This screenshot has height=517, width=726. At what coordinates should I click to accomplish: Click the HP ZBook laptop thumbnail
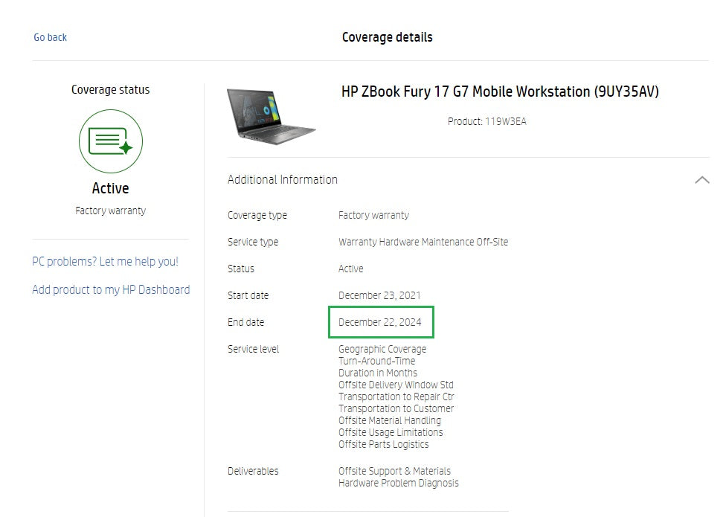point(272,116)
